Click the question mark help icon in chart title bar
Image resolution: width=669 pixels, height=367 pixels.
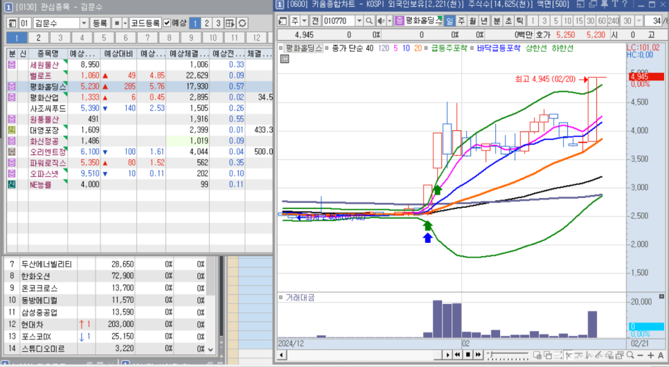[625, 4]
